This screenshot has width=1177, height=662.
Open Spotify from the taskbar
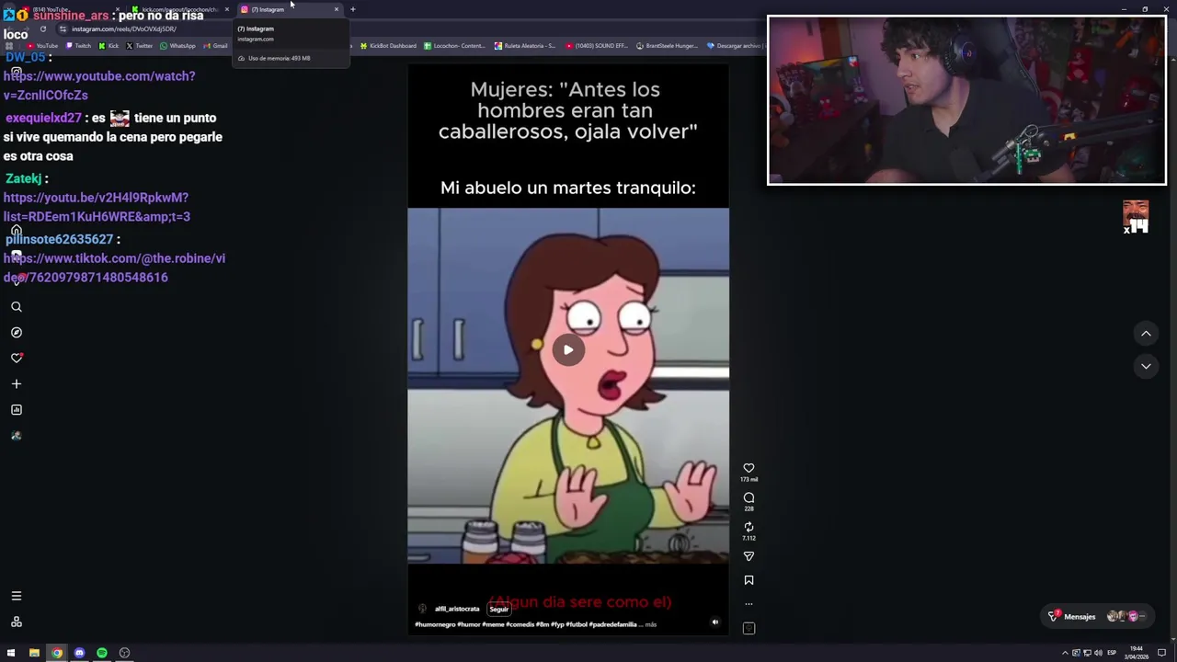(x=102, y=653)
